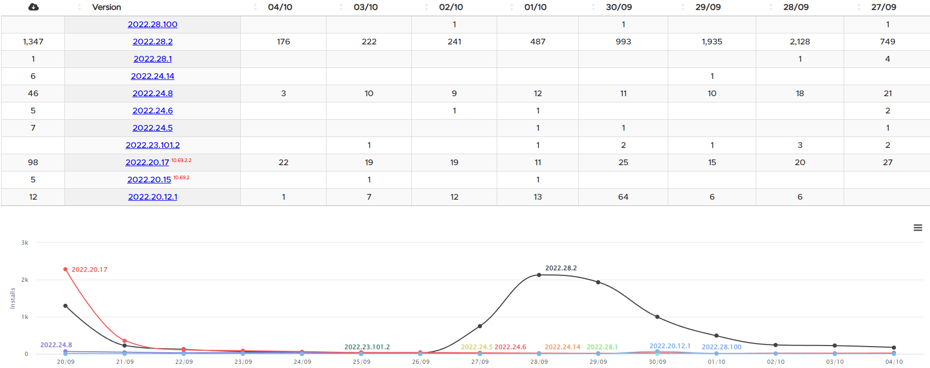Open version 2022.20.12.1 link
This screenshot has width=930, height=368.
click(152, 197)
